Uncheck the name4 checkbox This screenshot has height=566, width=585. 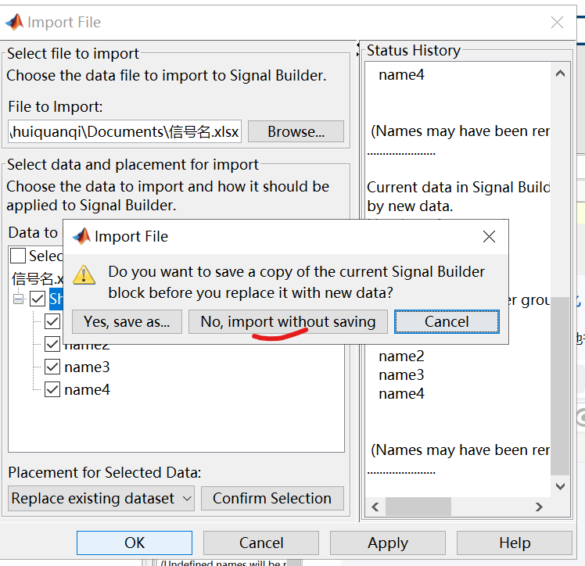[52, 389]
